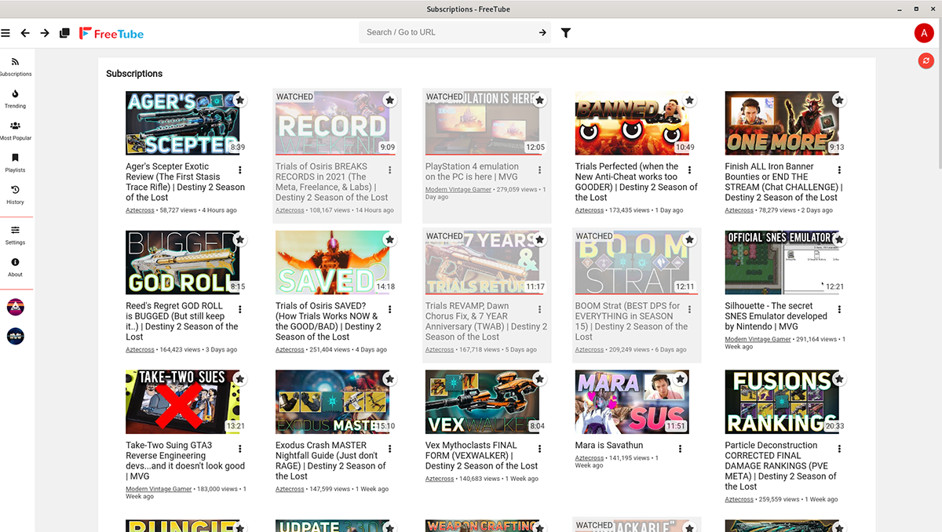Open options menu for Particle Deconstruction video
942x532 pixels.
click(839, 449)
